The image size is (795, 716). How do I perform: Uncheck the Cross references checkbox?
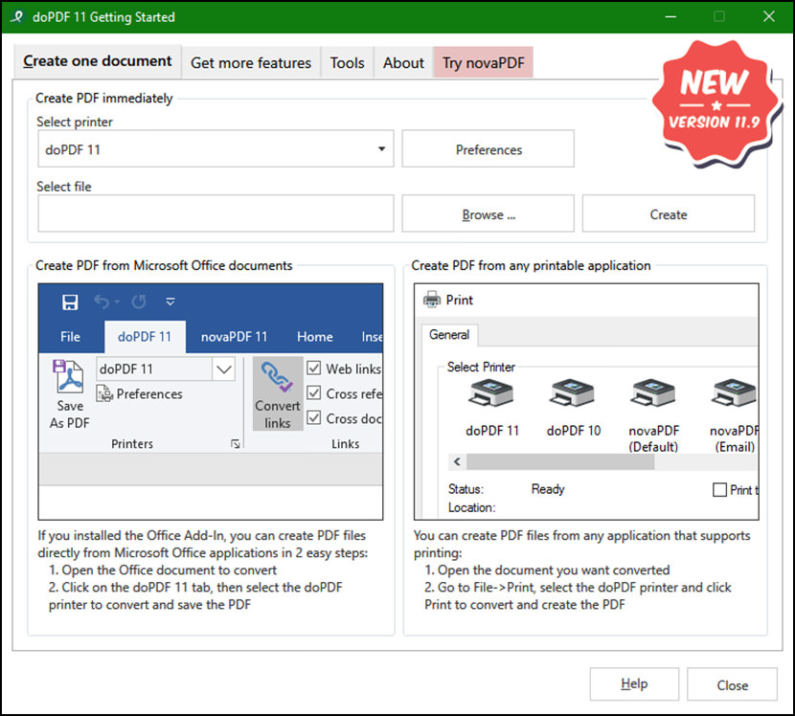tap(313, 392)
